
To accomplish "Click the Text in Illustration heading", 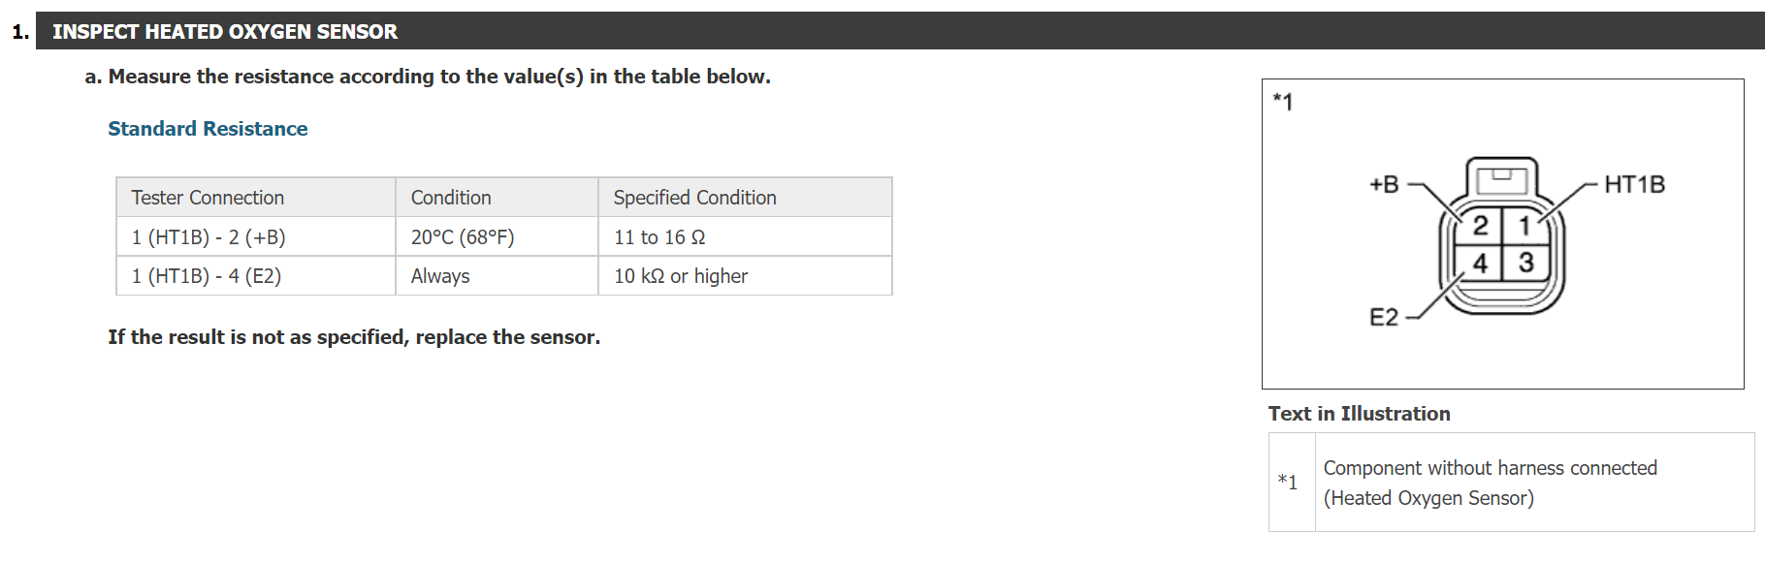I will [x=1359, y=414].
